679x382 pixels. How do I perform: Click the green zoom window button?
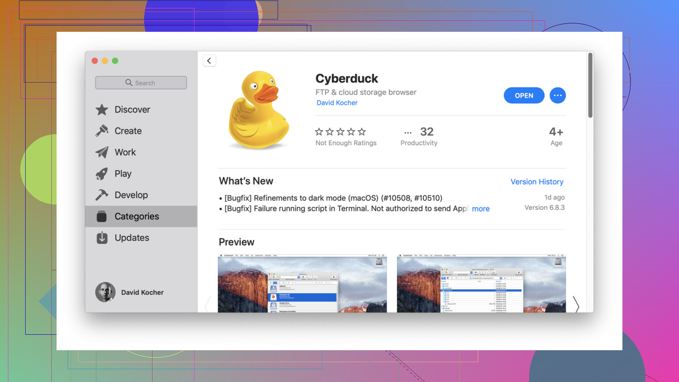coord(115,61)
